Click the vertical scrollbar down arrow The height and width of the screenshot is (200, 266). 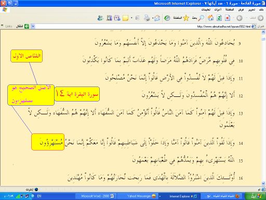point(263,184)
